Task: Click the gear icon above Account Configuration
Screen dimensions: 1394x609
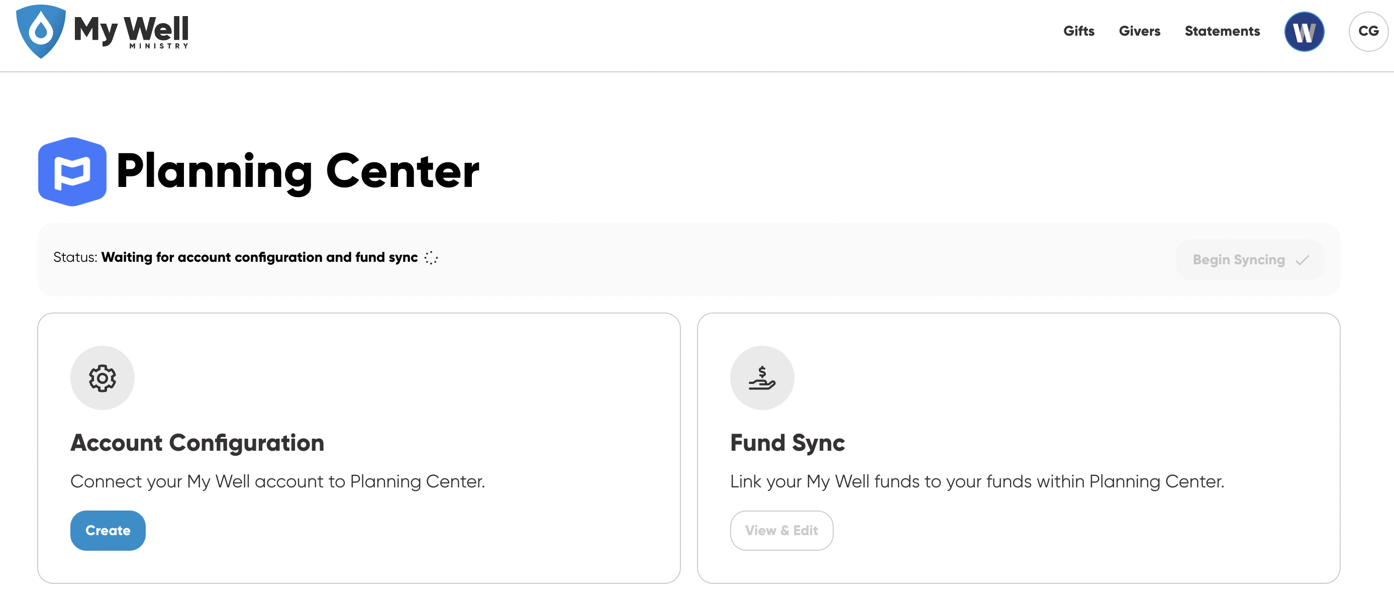Action: [103, 378]
